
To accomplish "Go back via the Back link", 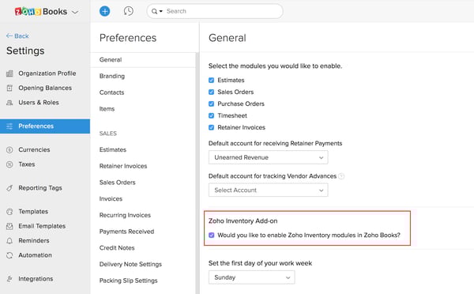I will pyautogui.click(x=17, y=36).
